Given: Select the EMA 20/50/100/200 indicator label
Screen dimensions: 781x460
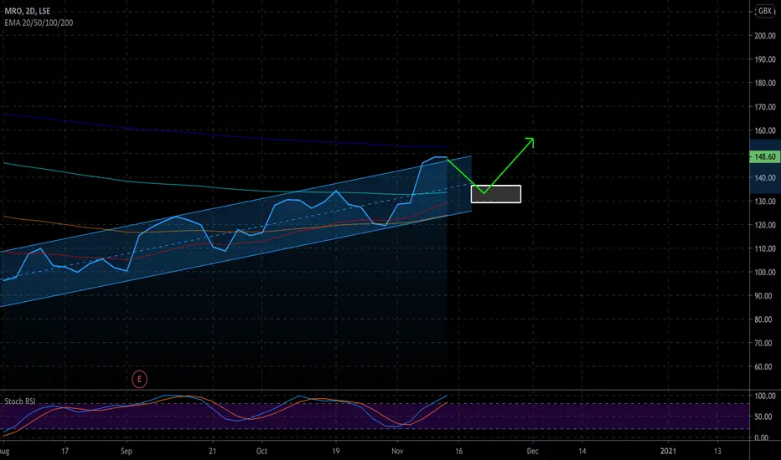Looking at the screenshot, I should coord(39,23).
